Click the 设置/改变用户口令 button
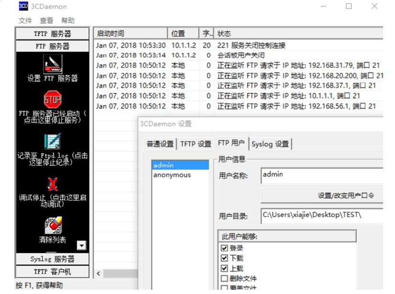The width and height of the screenshot is (395, 294). point(322,196)
